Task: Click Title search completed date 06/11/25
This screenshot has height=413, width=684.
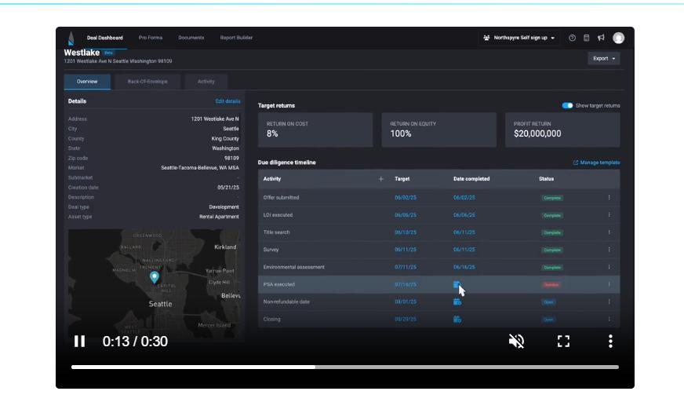Action: pos(464,232)
